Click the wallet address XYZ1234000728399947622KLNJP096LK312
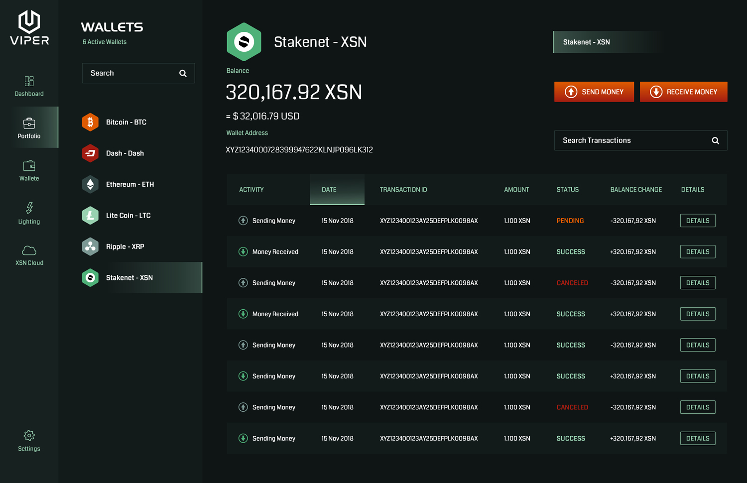This screenshot has height=483, width=747. pyautogui.click(x=299, y=150)
